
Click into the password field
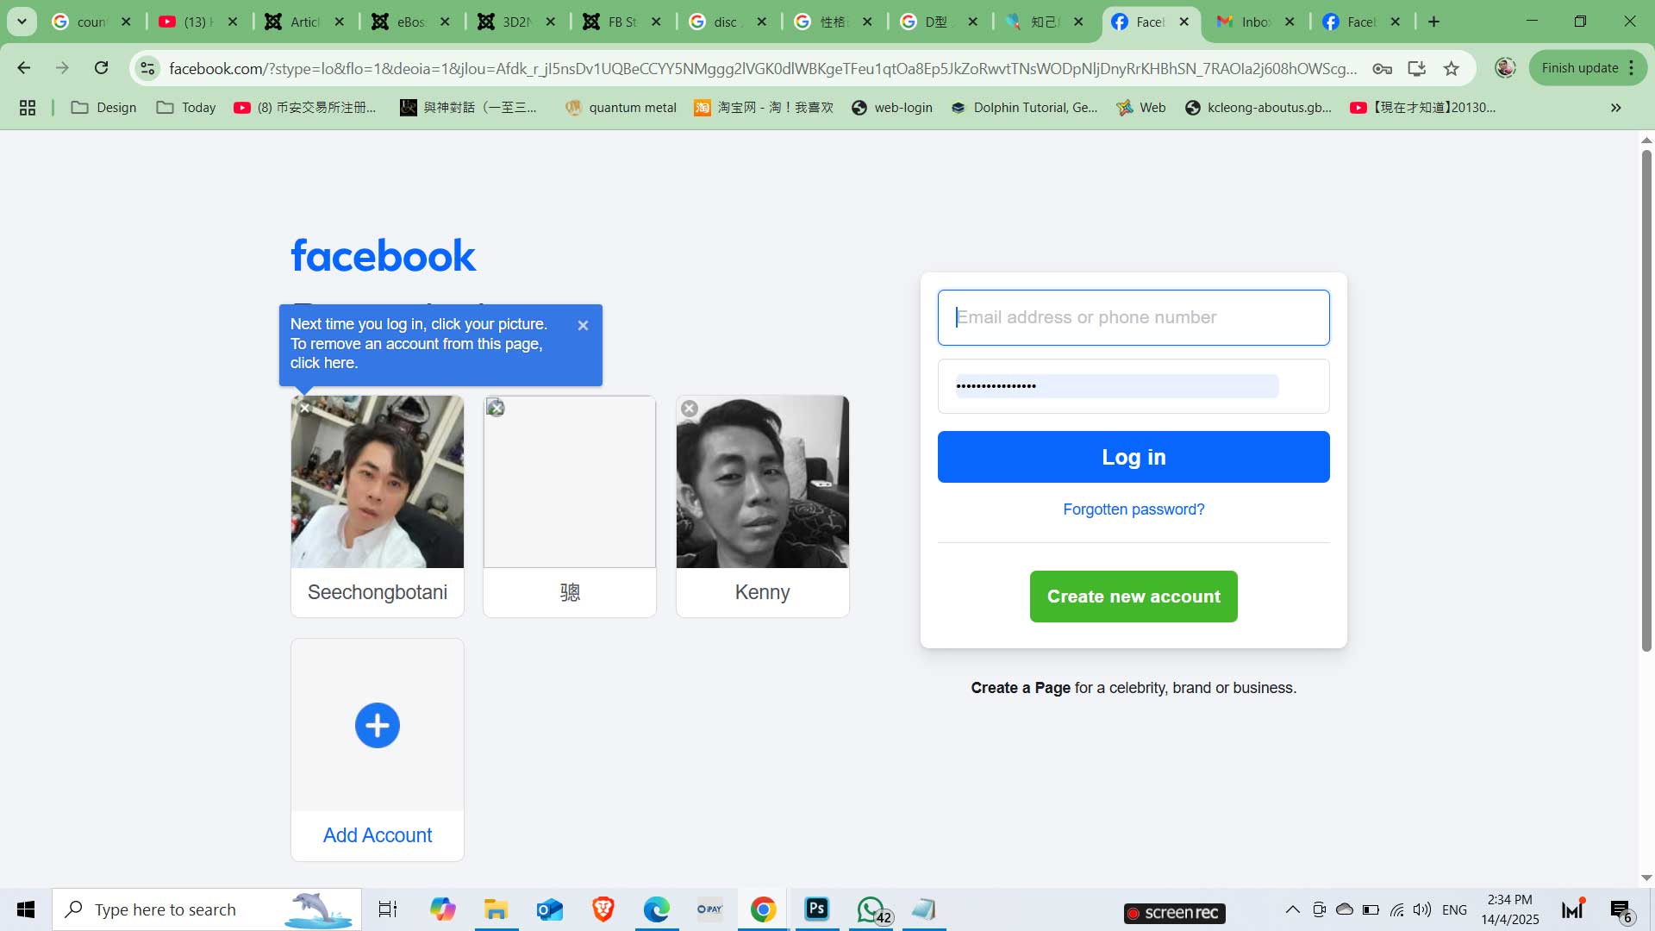coord(1134,386)
